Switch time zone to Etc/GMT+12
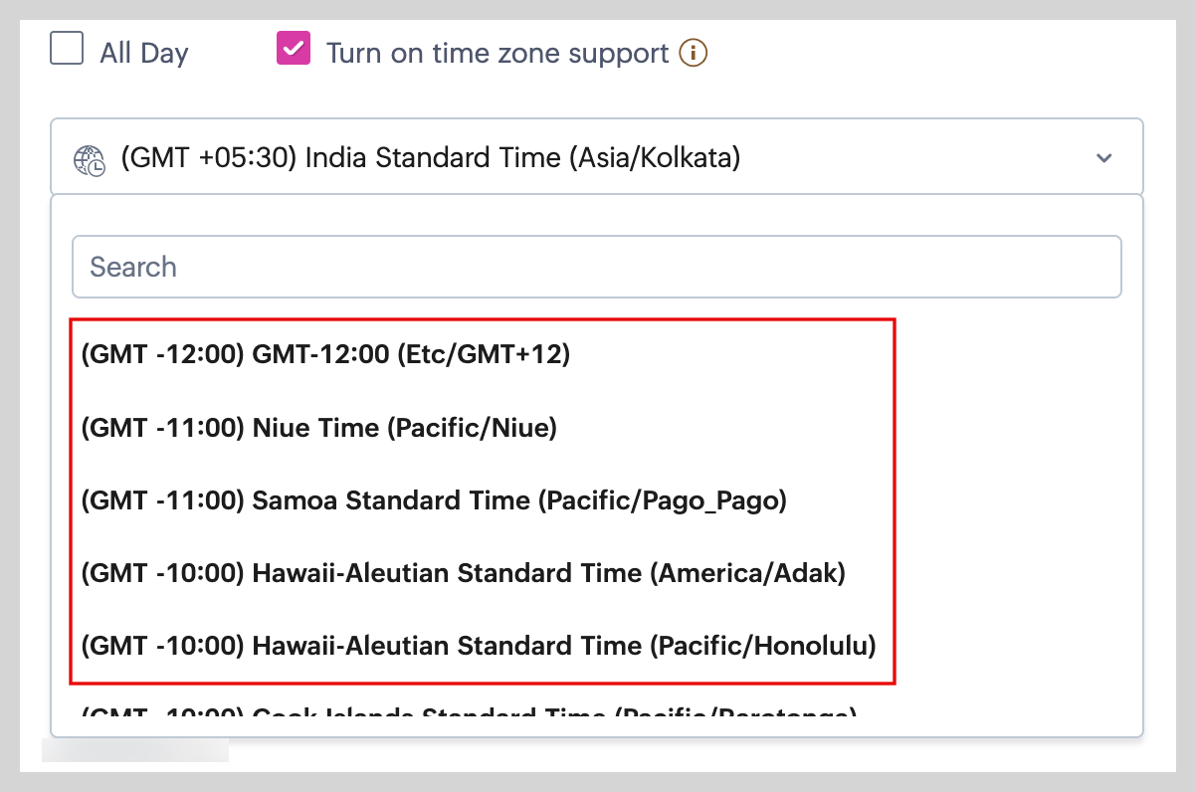1196x792 pixels. pos(325,354)
